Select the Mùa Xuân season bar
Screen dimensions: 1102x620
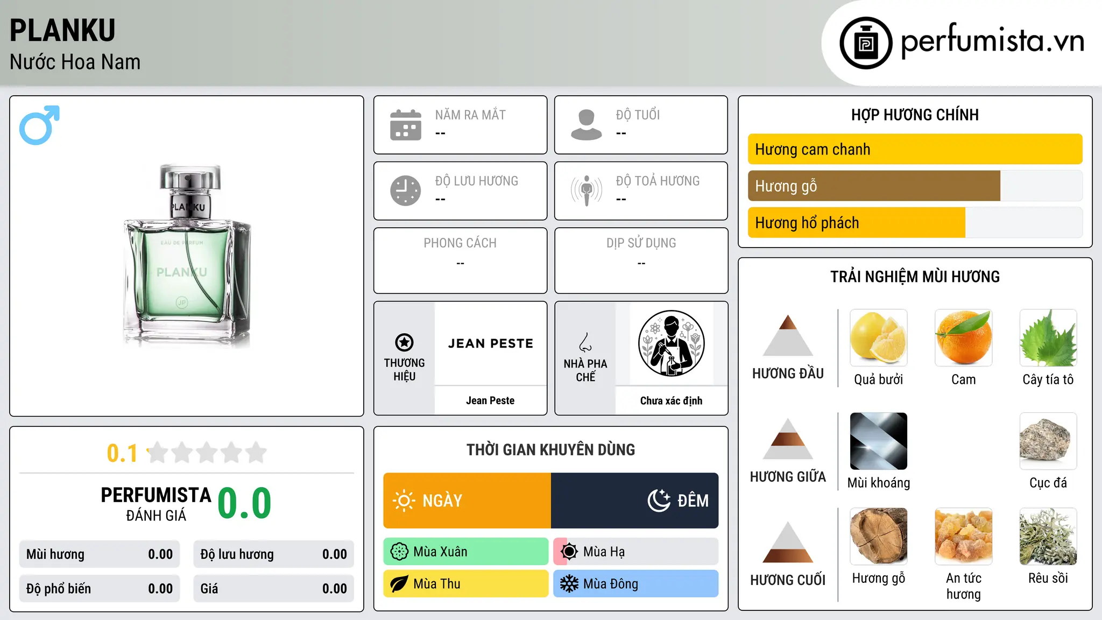click(466, 552)
